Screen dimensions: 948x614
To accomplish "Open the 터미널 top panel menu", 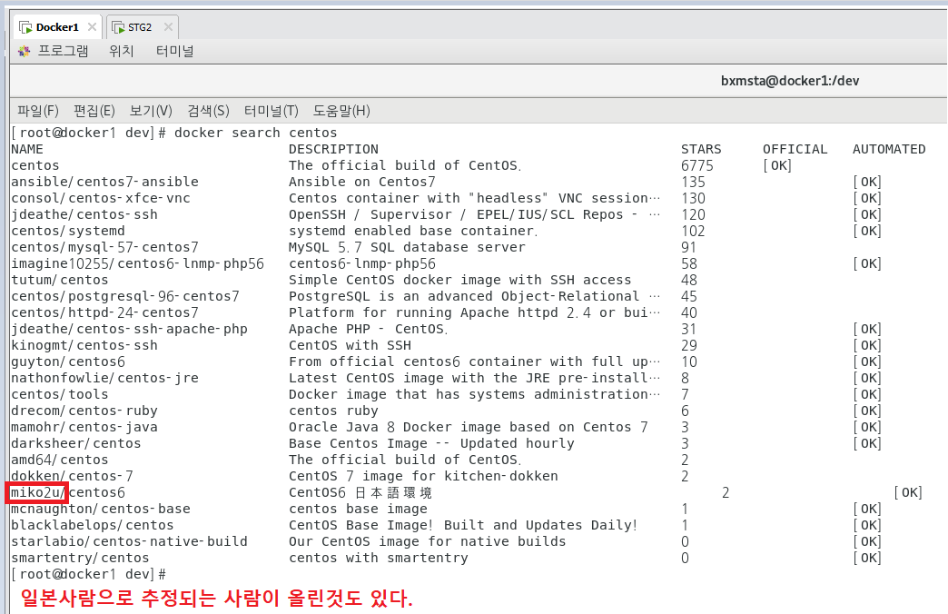I will pos(174,51).
